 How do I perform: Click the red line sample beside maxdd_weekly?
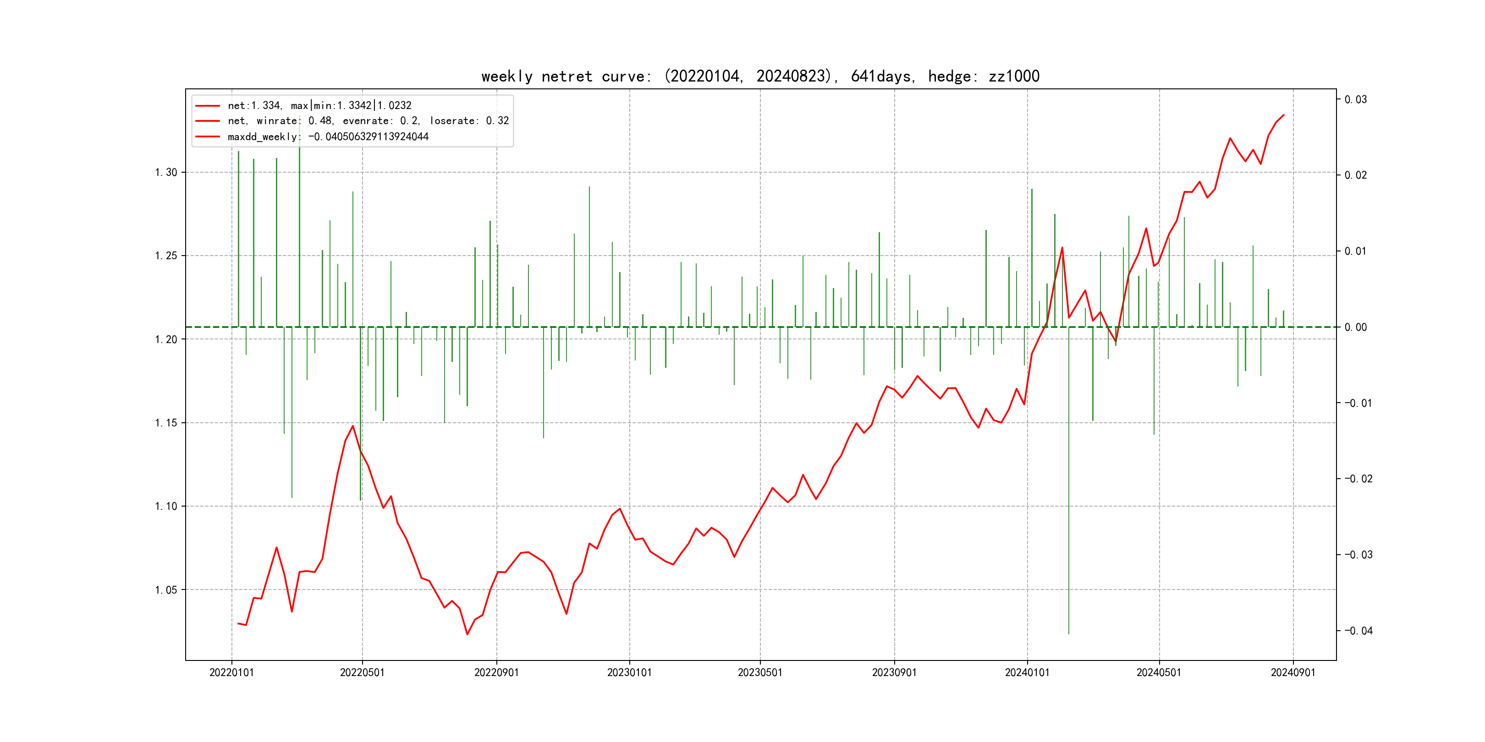(208, 136)
